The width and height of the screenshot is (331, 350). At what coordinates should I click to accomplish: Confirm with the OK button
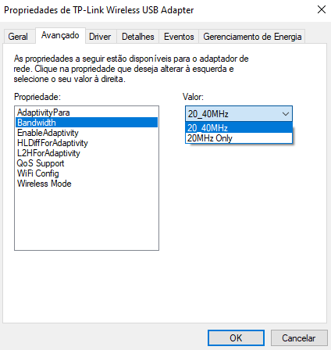(236, 338)
